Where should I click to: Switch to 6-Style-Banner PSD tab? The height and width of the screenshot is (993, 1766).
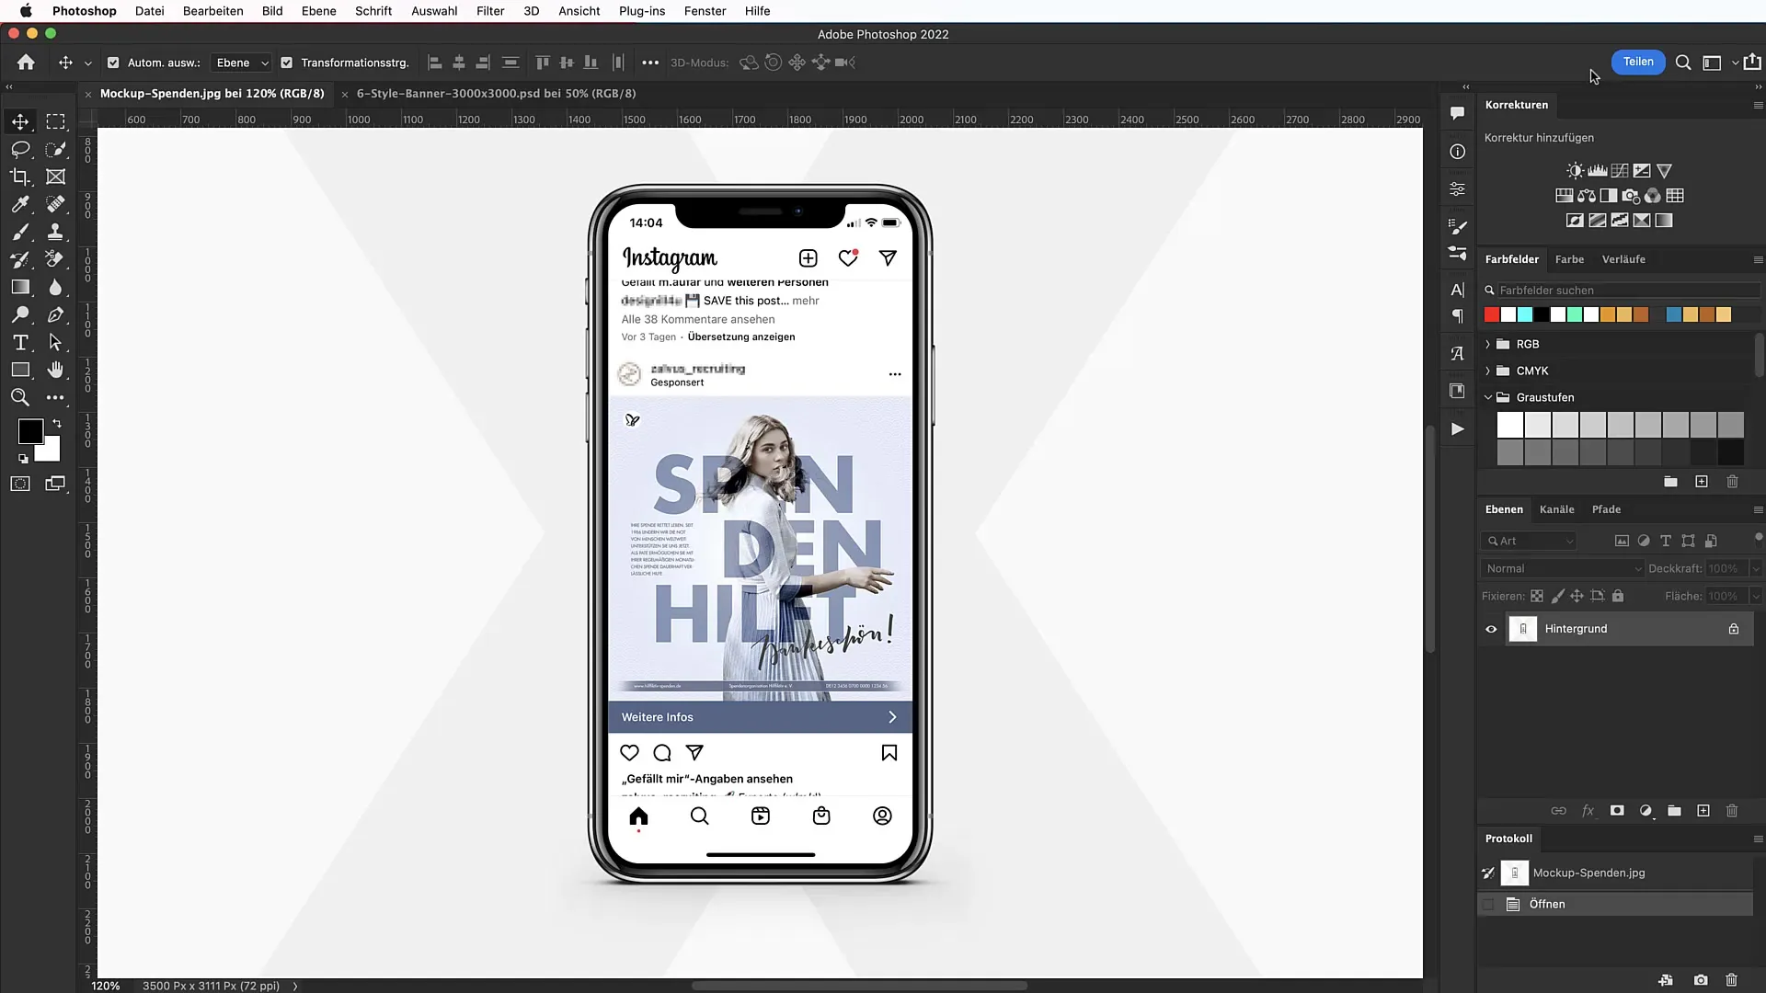tap(496, 94)
